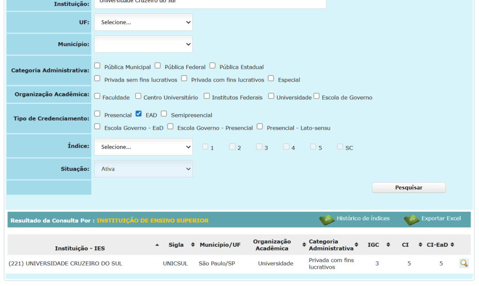Click the Pesquisar button
This screenshot has width=479, height=286.
408,188
